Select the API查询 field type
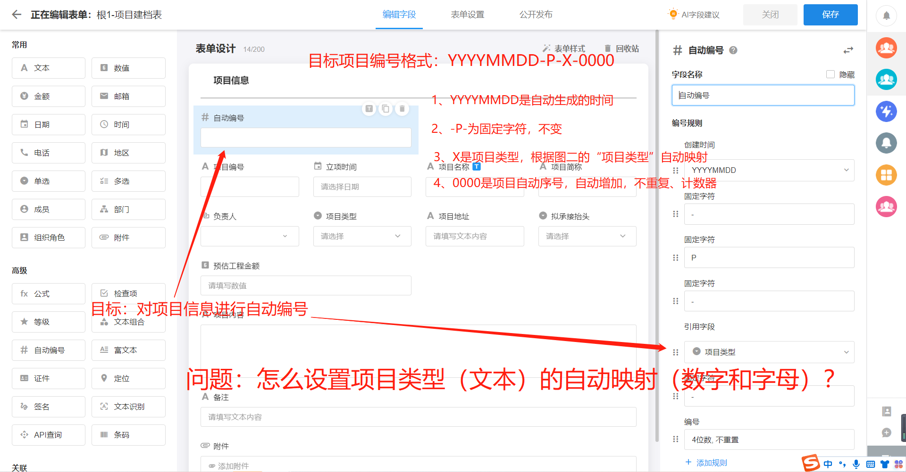 click(48, 434)
